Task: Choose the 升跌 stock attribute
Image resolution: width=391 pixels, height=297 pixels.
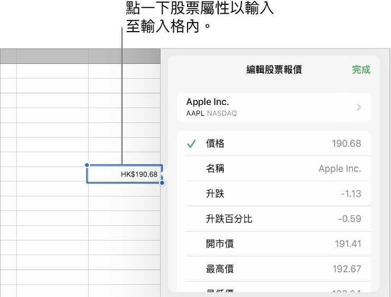Action: coord(274,194)
